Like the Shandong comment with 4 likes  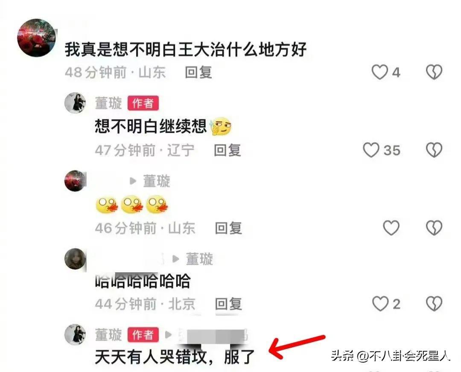379,72
